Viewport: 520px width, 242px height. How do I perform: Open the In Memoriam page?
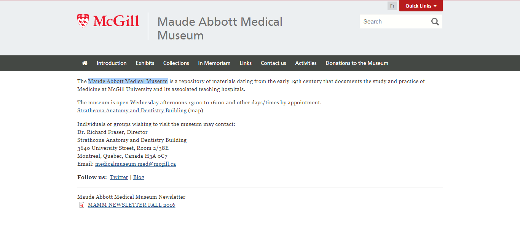point(214,63)
